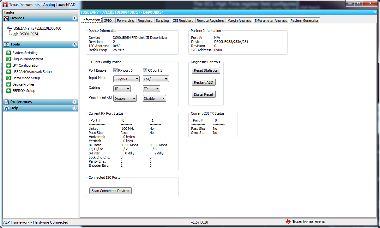Click the version v1.57.0010 status text
The width and height of the screenshot is (380, 228).
click(x=200, y=222)
